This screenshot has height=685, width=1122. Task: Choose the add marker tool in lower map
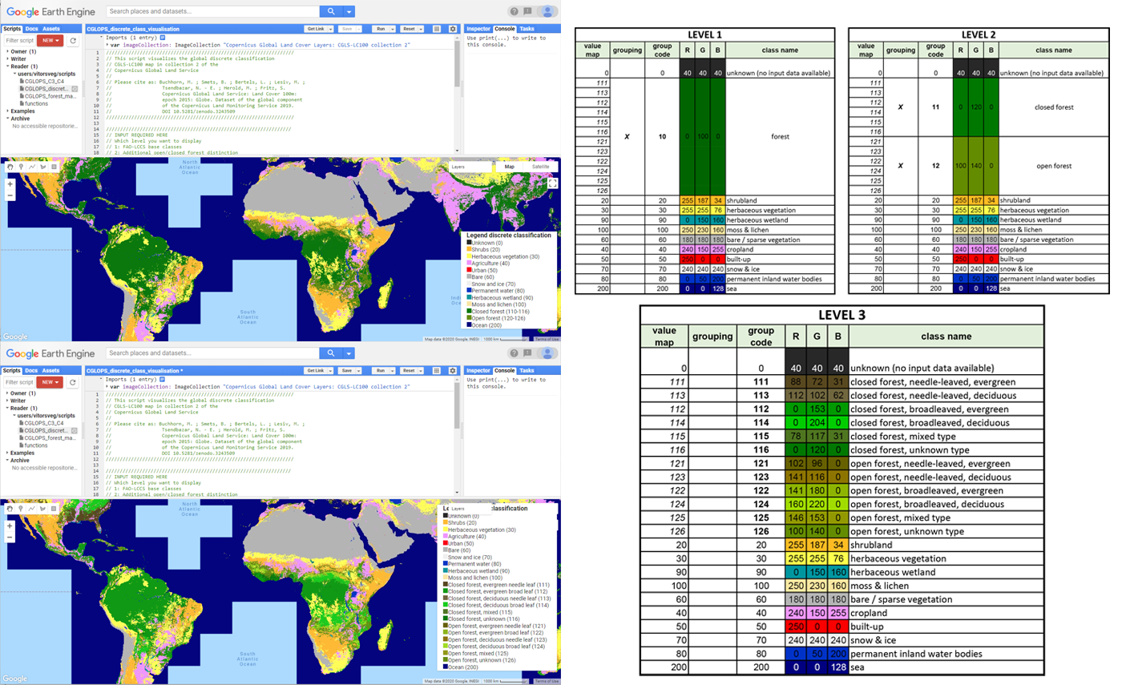click(21, 509)
